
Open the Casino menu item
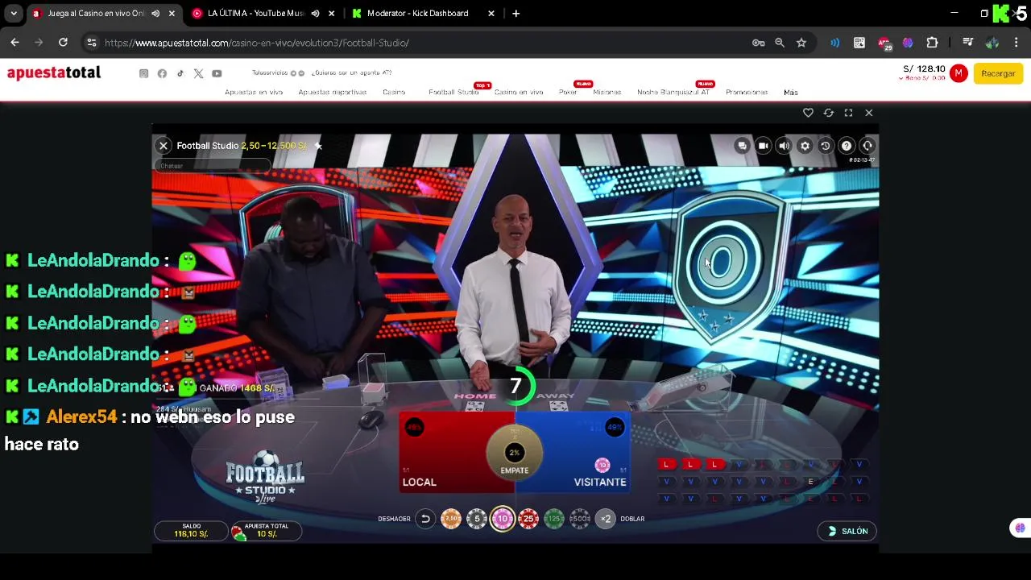(x=394, y=92)
